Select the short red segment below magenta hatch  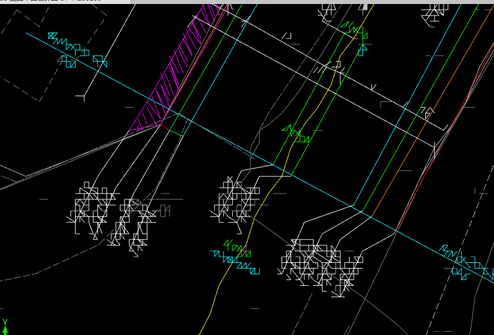[x=165, y=128]
